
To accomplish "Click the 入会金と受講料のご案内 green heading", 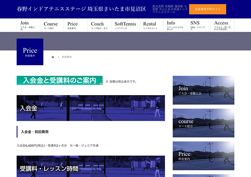I will click(x=59, y=80).
